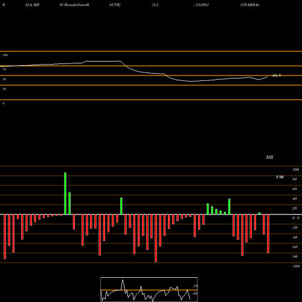The image size is (302, 302).
Task: Click the 50 level label on RSI axis
Action: 4,79
